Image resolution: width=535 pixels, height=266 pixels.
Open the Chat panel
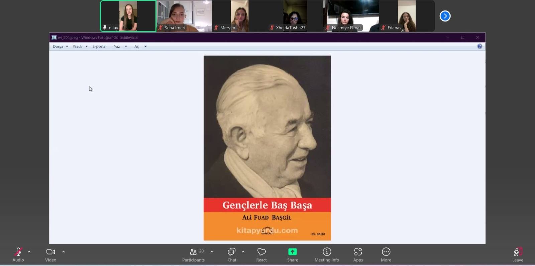click(232, 255)
